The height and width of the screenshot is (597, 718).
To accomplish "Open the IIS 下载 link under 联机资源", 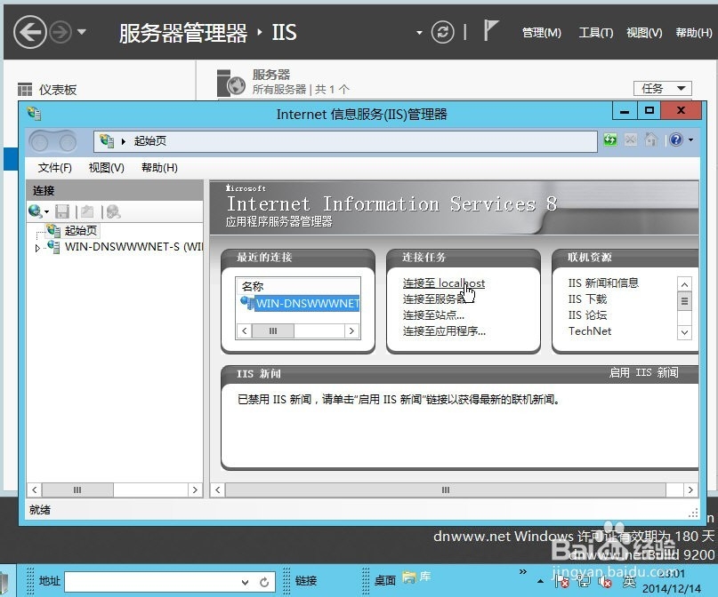I will (588, 298).
